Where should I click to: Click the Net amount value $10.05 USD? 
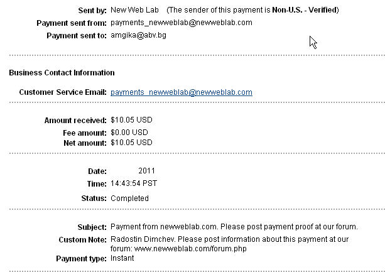pos(131,143)
